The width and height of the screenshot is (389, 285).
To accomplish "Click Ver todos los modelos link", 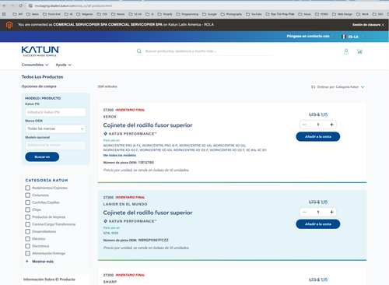I will (120, 155).
